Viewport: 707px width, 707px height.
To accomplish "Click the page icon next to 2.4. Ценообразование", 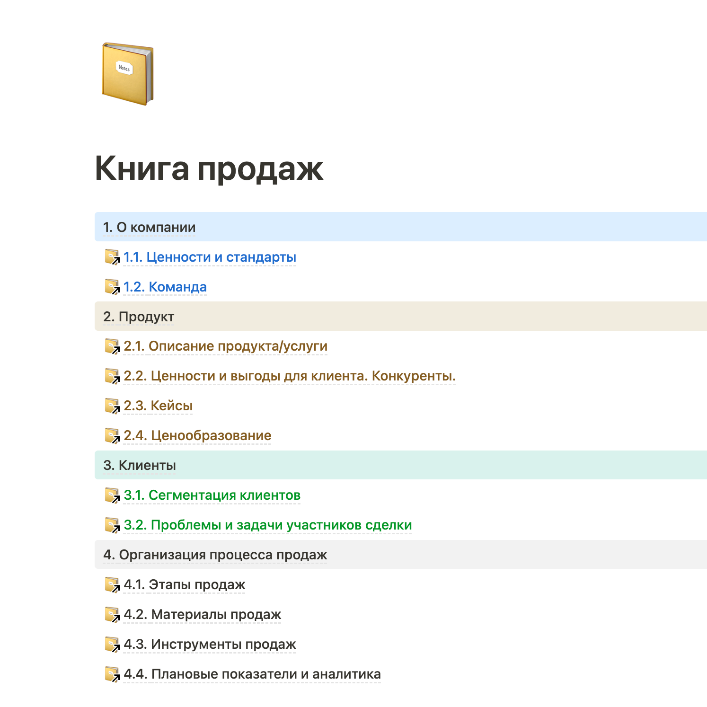I will 112,435.
